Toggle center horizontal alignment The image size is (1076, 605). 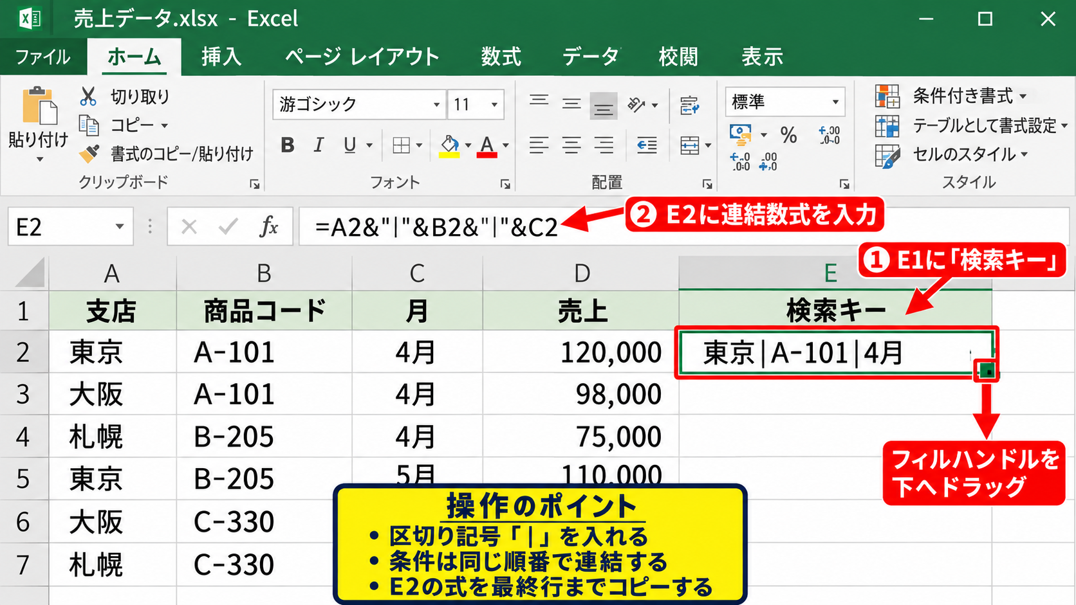[571, 145]
